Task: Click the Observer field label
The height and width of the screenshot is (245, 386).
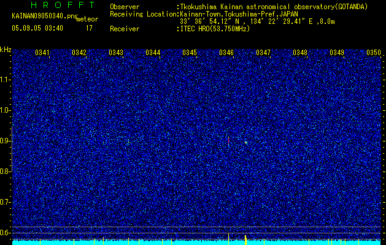Action: [x=125, y=7]
